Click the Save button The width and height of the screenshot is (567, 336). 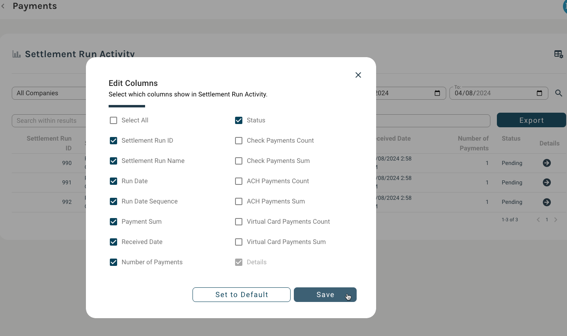click(325, 295)
